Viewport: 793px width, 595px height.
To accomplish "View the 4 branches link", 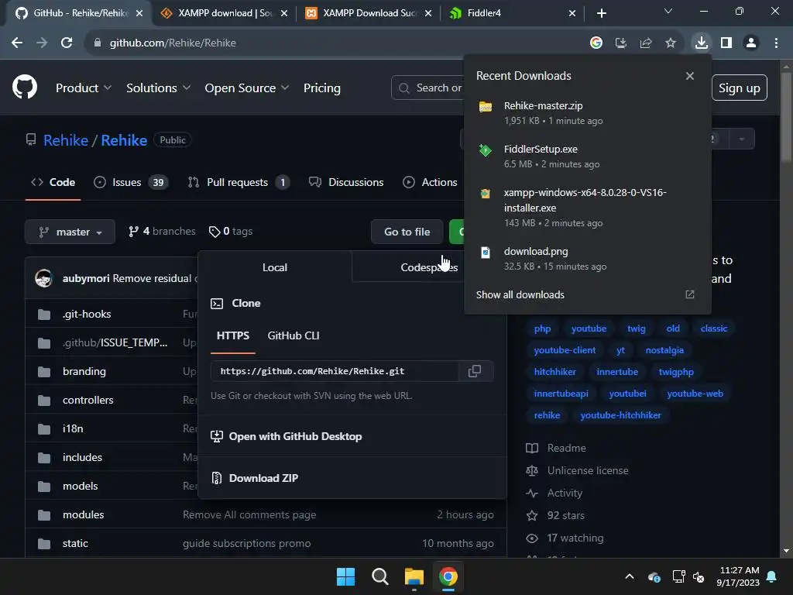I will (x=162, y=231).
